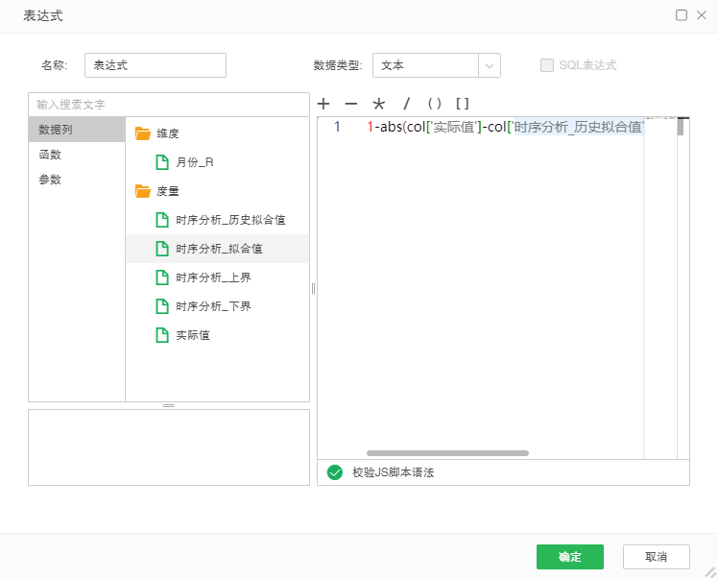Enable the SQL表达式 checkbox

tap(547, 65)
